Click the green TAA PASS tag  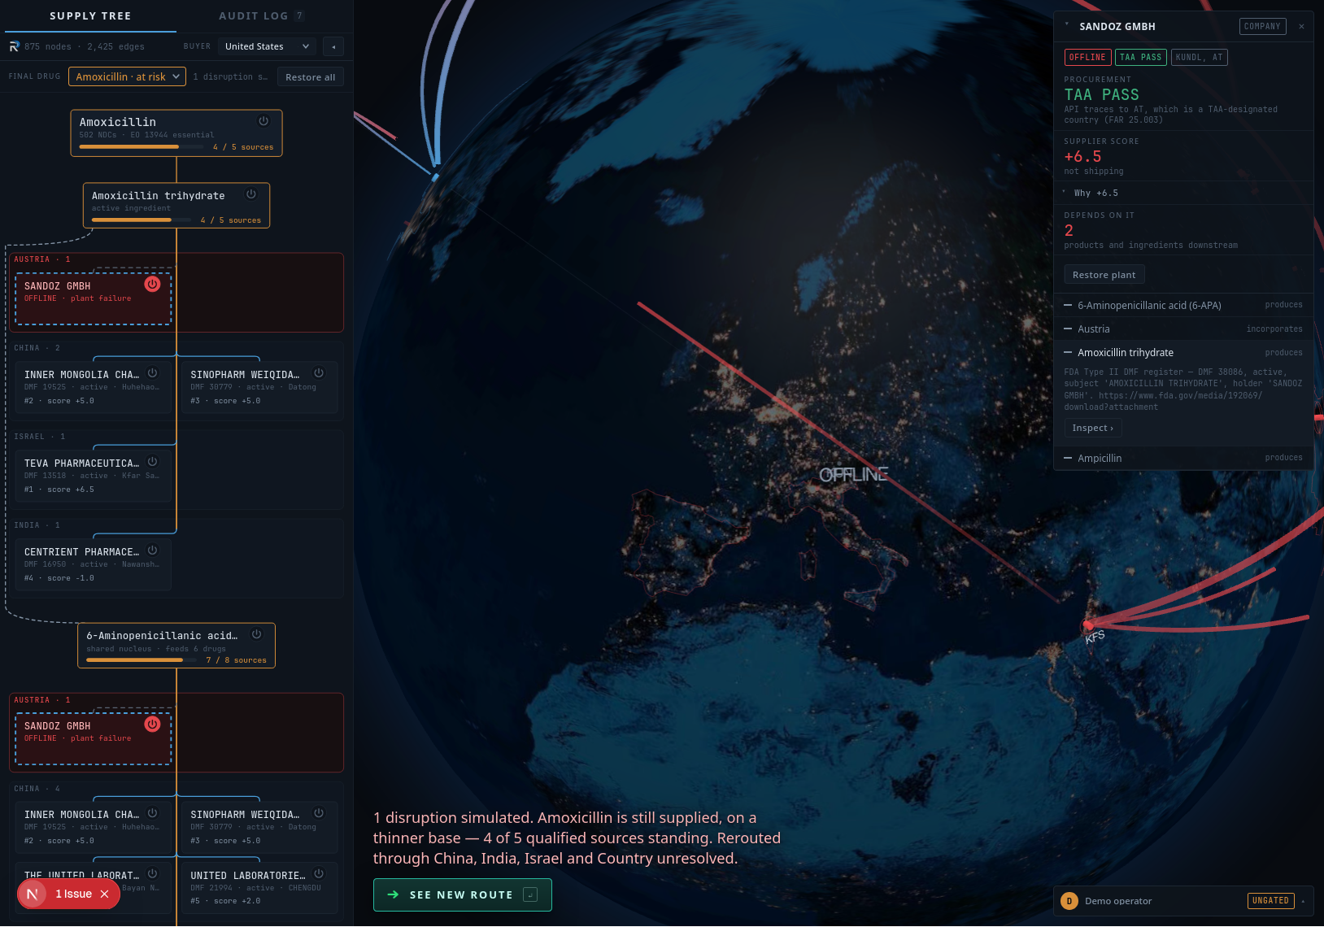coord(1141,57)
